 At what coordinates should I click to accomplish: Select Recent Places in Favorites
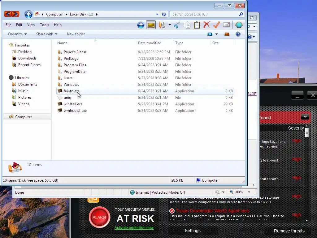[x=29, y=64]
